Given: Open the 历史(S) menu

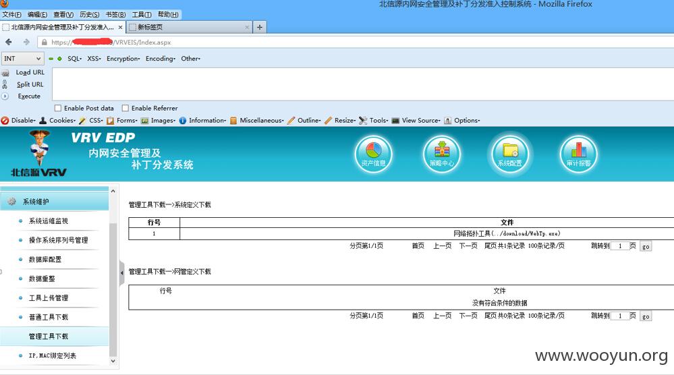Looking at the screenshot, I should 90,15.
